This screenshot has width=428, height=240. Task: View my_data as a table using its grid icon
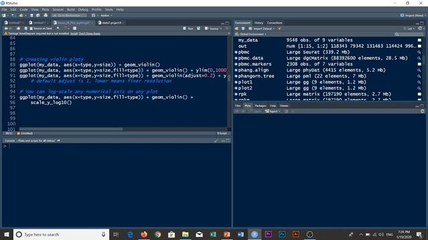419,40
